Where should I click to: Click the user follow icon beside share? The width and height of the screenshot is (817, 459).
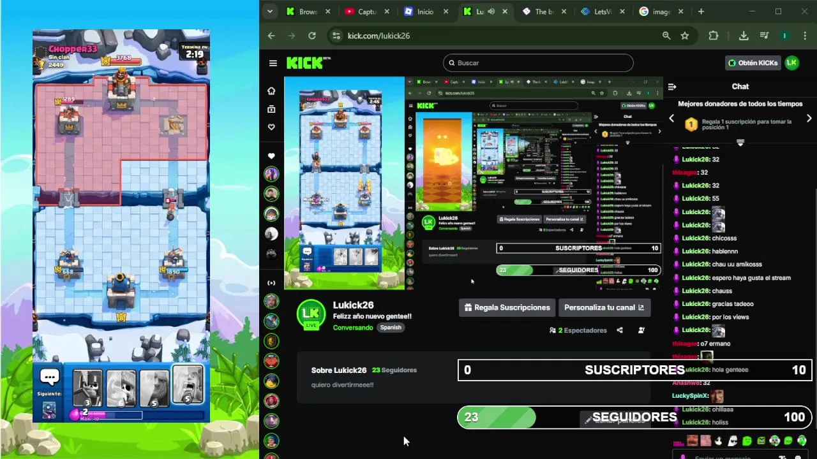[641, 330]
